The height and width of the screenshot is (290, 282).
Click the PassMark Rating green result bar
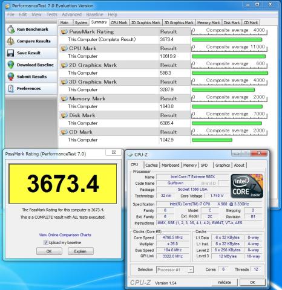coord(227,40)
